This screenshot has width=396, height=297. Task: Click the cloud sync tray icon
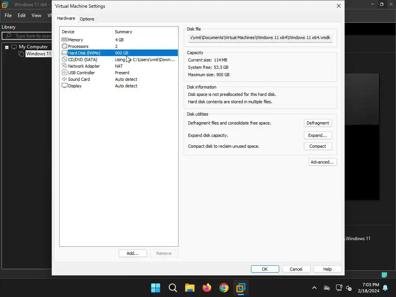[327, 288]
